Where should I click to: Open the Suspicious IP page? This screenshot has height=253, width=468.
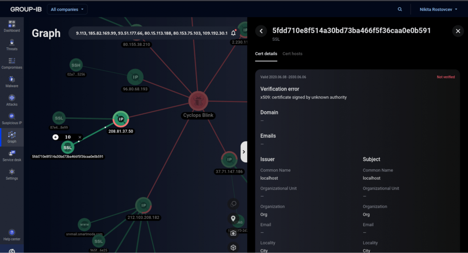point(12,119)
